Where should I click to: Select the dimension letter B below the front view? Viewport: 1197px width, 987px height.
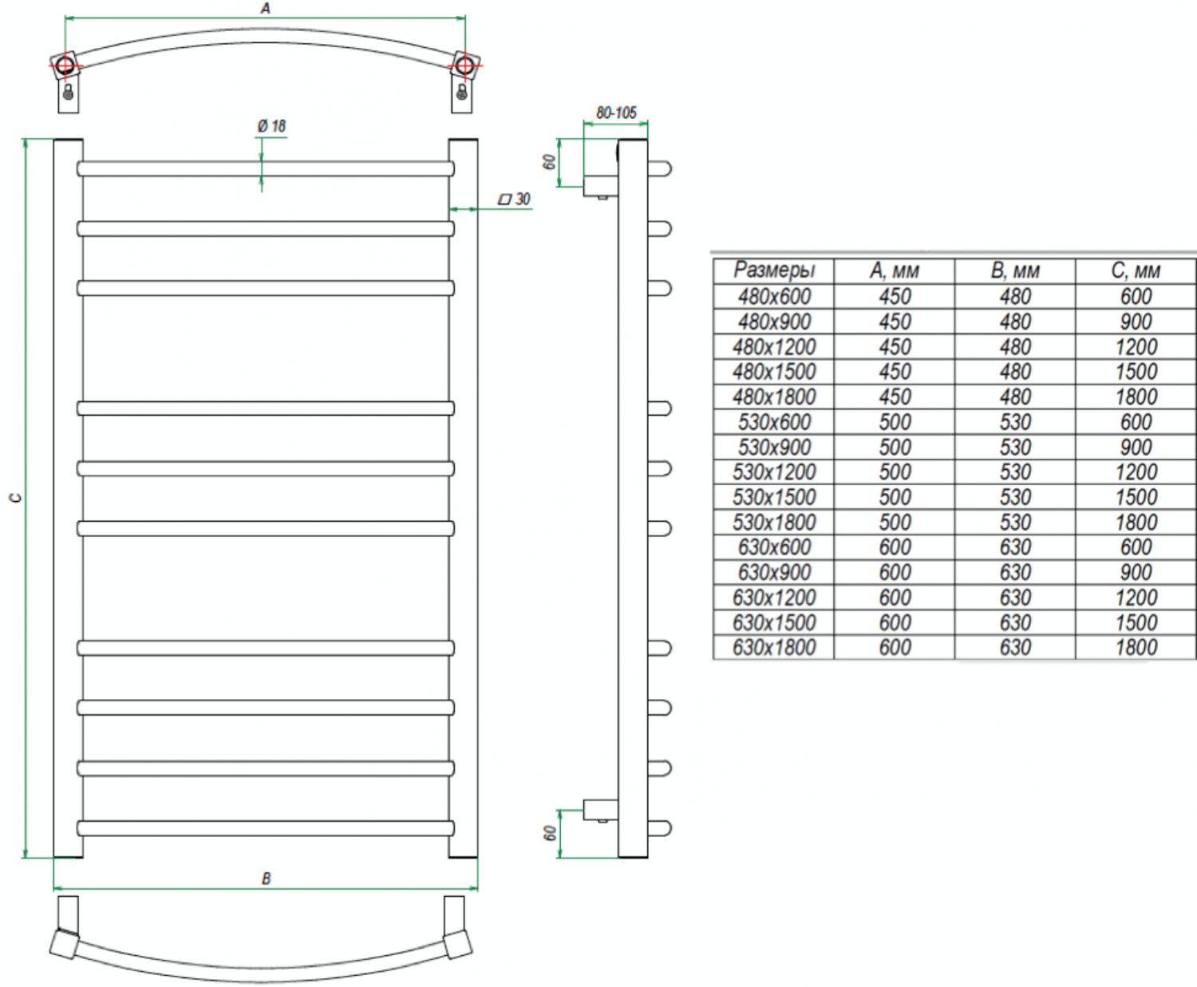267,878
